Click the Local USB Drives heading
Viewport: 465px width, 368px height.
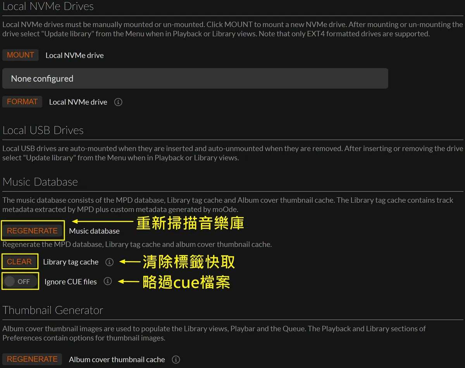coord(43,130)
